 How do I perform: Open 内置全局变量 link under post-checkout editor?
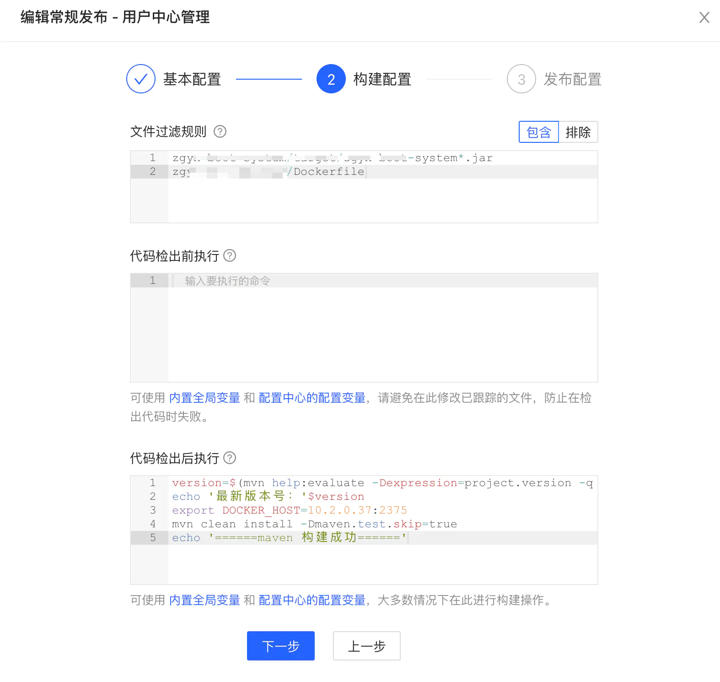point(204,600)
